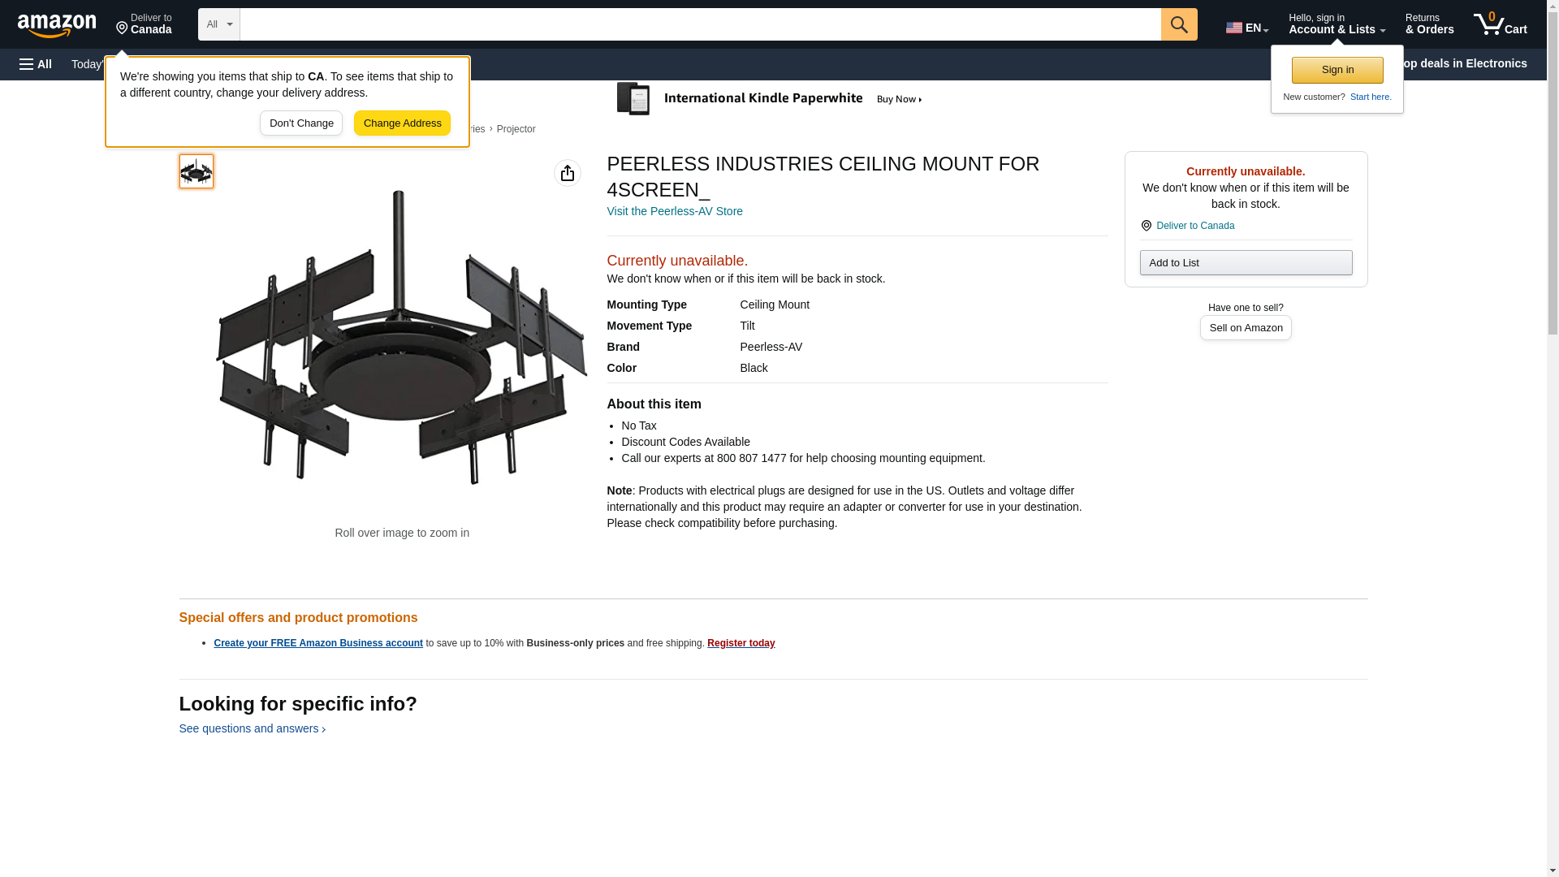Open the All hamburger menu
This screenshot has width=1559, height=877.
(x=36, y=64)
